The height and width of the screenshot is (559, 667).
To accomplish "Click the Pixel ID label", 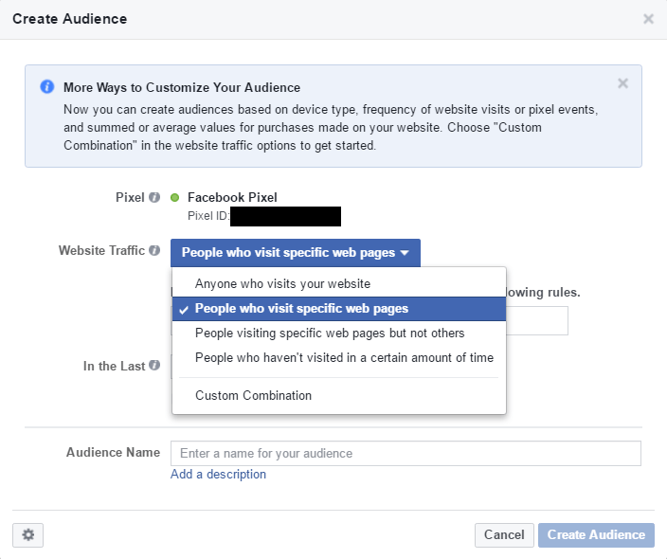I will click(208, 216).
